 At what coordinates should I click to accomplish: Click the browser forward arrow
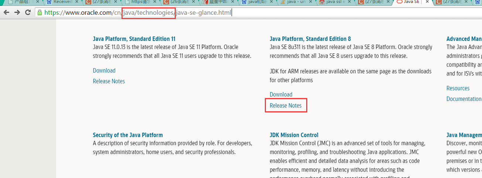pos(17,13)
